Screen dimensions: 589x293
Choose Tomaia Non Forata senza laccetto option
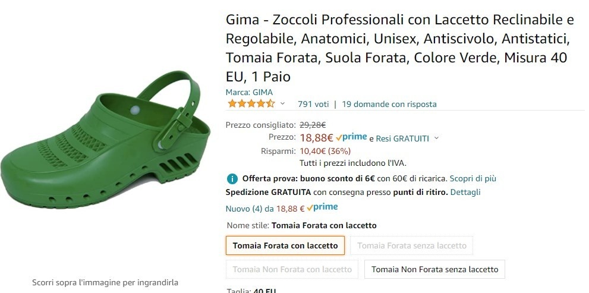pyautogui.click(x=434, y=269)
